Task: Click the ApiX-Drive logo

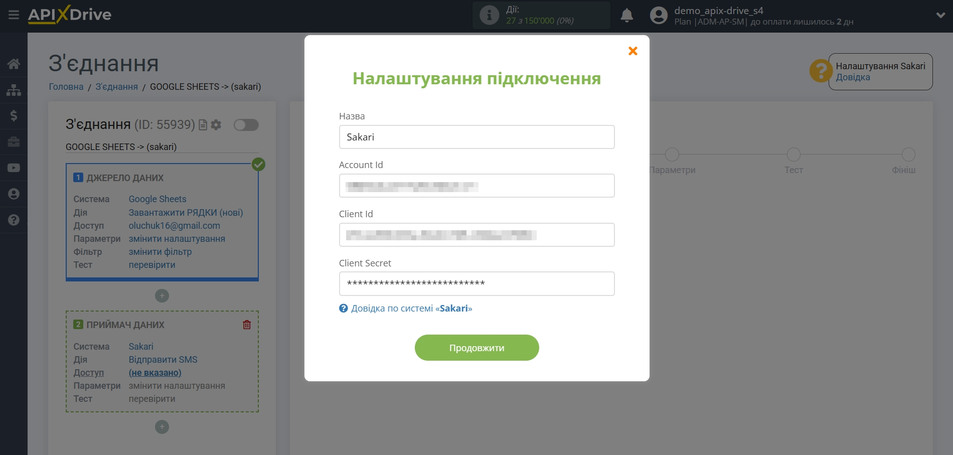Action: pos(70,15)
